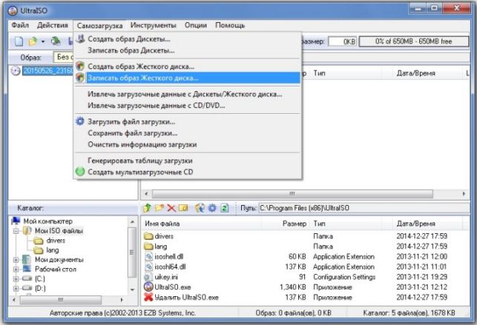This screenshot has height=325, width=477.
Task: Select isoshl64.dll file name
Action: (x=170, y=267)
